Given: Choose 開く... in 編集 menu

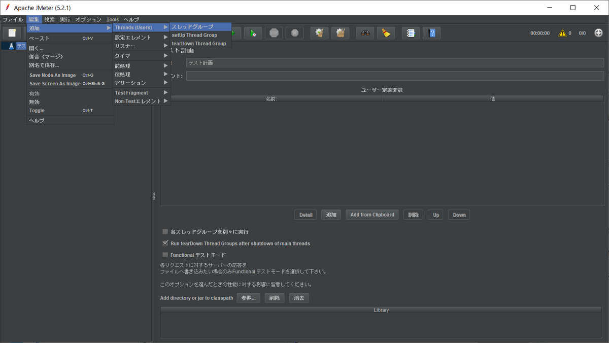Looking at the screenshot, I should [x=70, y=48].
